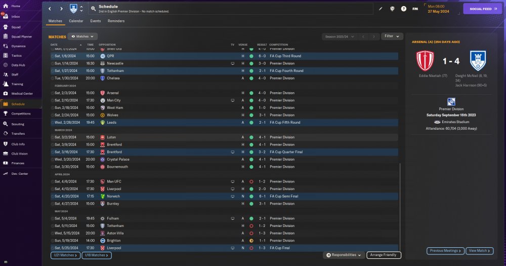Open Squad Planner icon in sidebar

pos(6,36)
